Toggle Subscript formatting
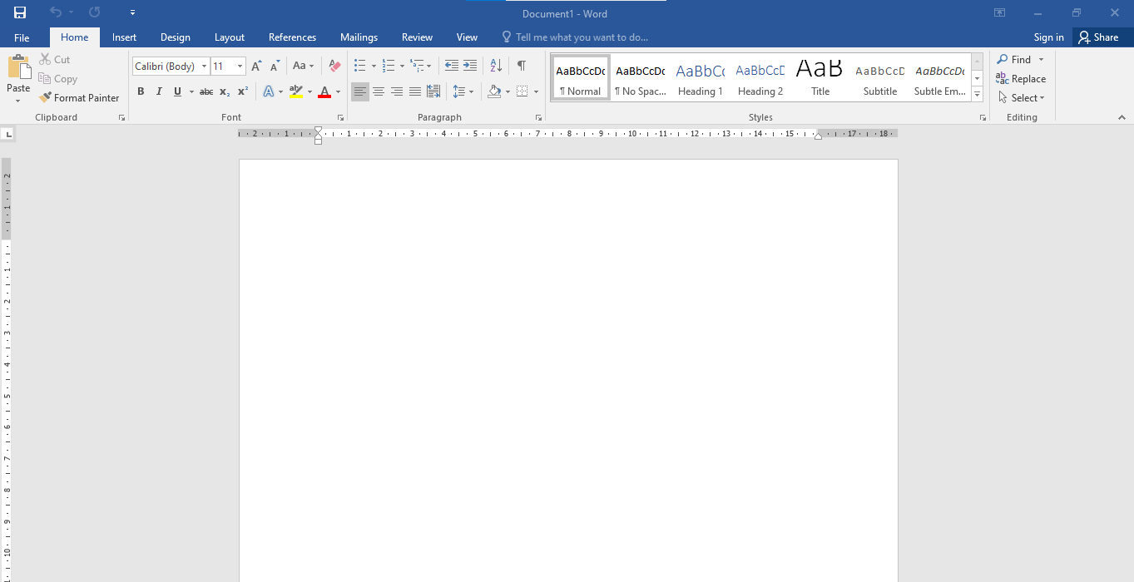Screen dimensions: 1134x582 pos(225,91)
